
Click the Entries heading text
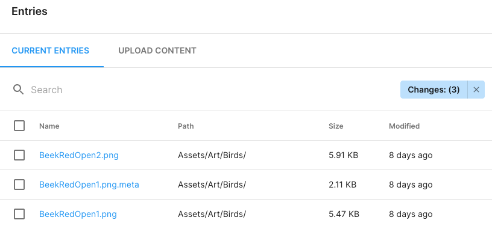(30, 11)
